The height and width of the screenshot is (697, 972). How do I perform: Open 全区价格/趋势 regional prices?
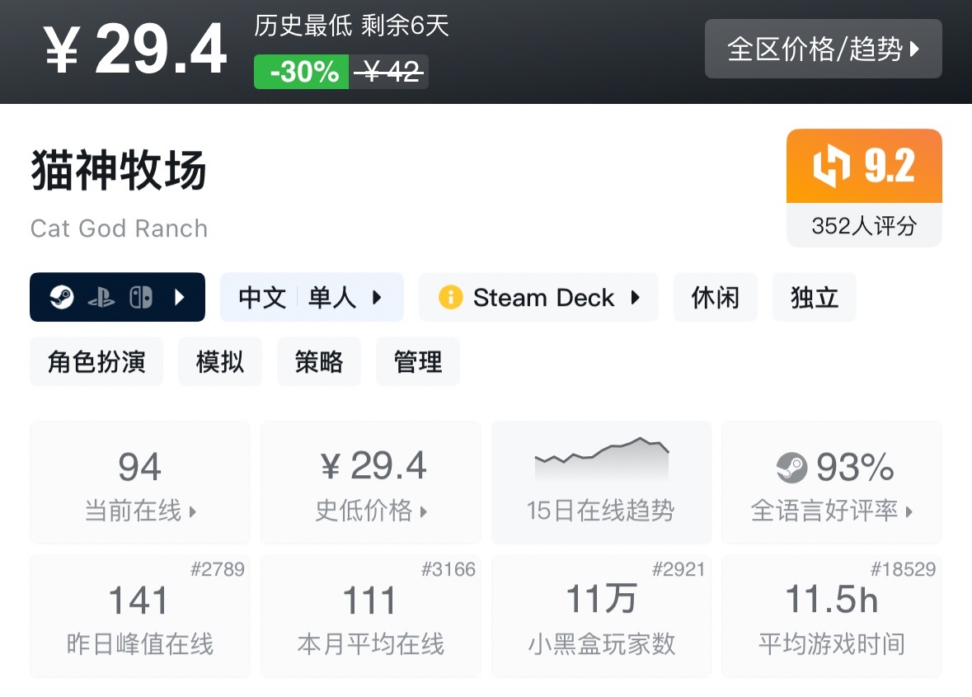pyautogui.click(x=823, y=49)
